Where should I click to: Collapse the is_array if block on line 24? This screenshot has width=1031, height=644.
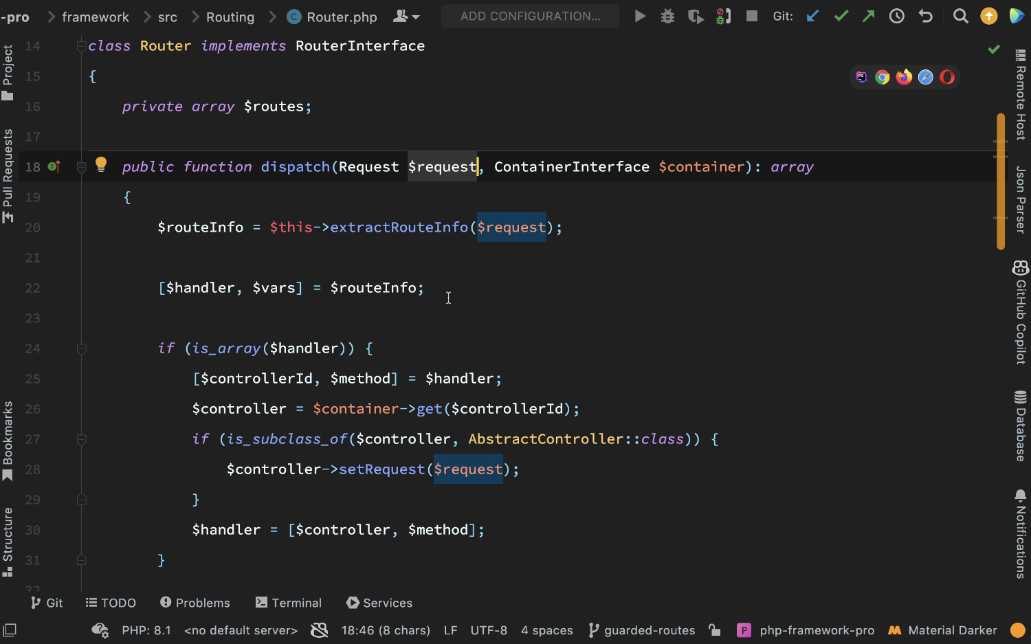tap(81, 348)
